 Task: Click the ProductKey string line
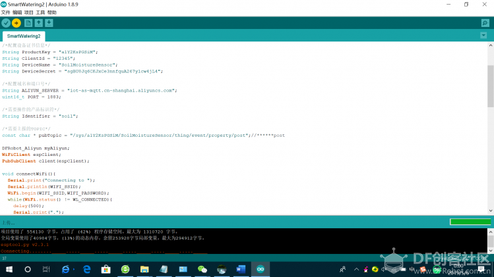pos(50,52)
